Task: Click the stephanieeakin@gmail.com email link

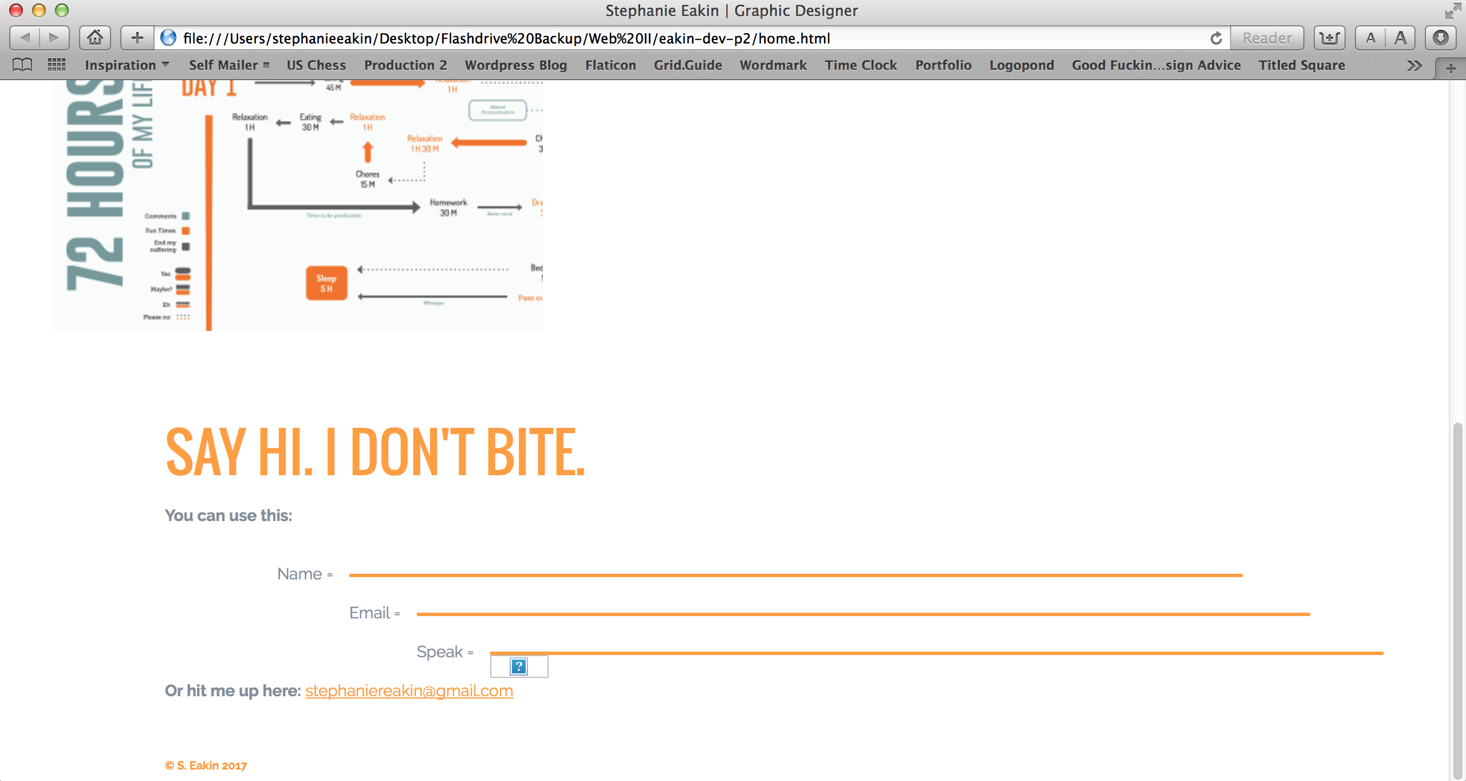Action: point(409,691)
